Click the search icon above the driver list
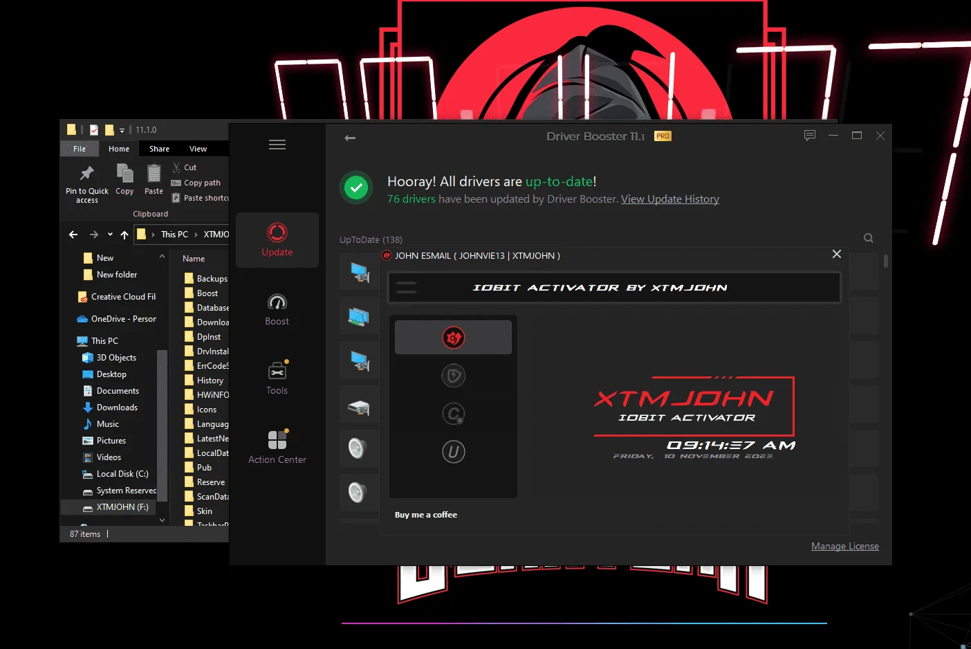The width and height of the screenshot is (971, 649). click(869, 238)
